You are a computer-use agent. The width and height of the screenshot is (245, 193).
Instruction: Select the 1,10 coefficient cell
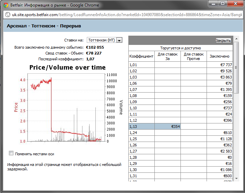pos(142,108)
